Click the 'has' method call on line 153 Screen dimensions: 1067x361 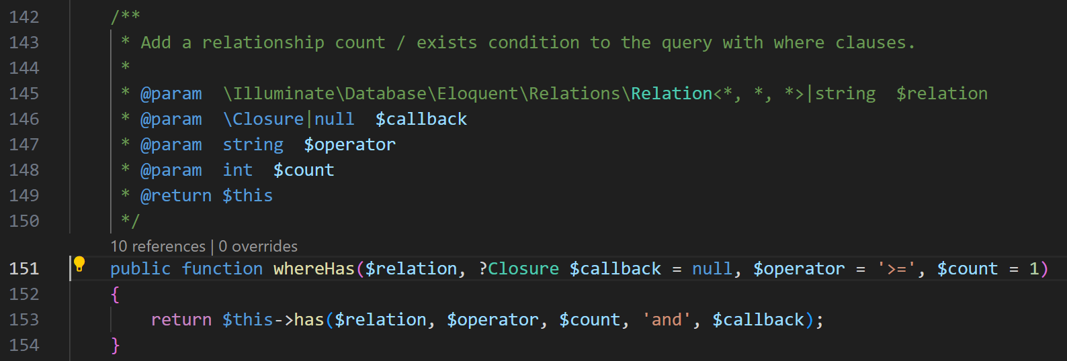[309, 319]
